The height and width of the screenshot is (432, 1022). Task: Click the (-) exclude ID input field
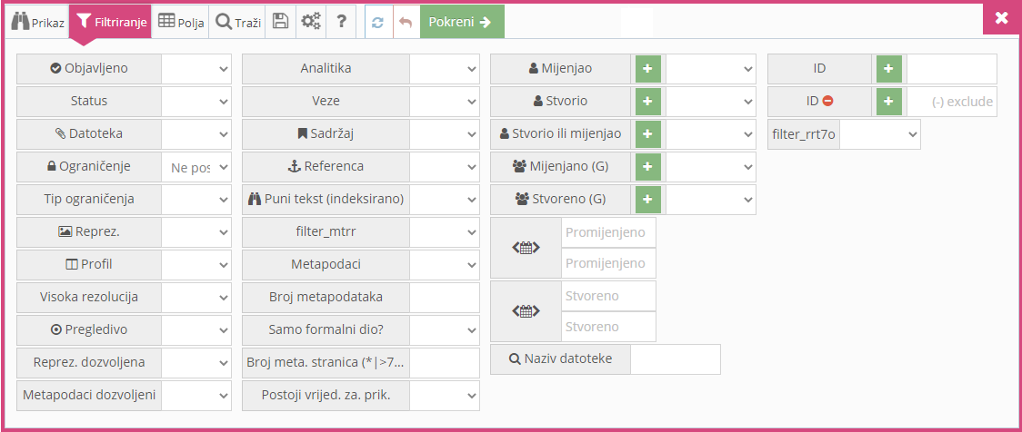952,102
